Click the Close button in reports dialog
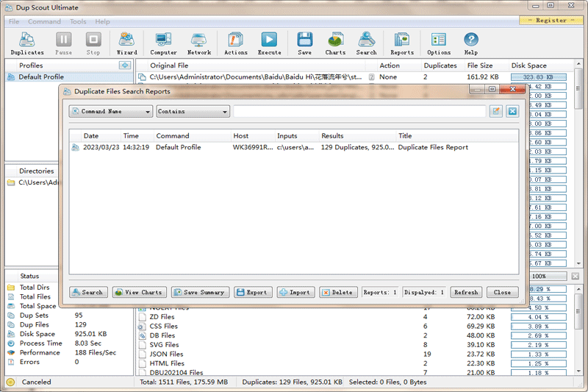Image resolution: width=588 pixels, height=392 pixels. point(502,292)
